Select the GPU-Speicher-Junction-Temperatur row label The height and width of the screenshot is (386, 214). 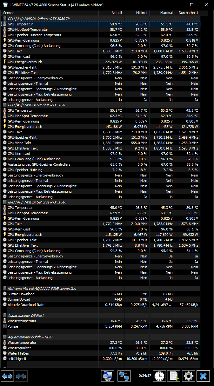tap(35, 35)
